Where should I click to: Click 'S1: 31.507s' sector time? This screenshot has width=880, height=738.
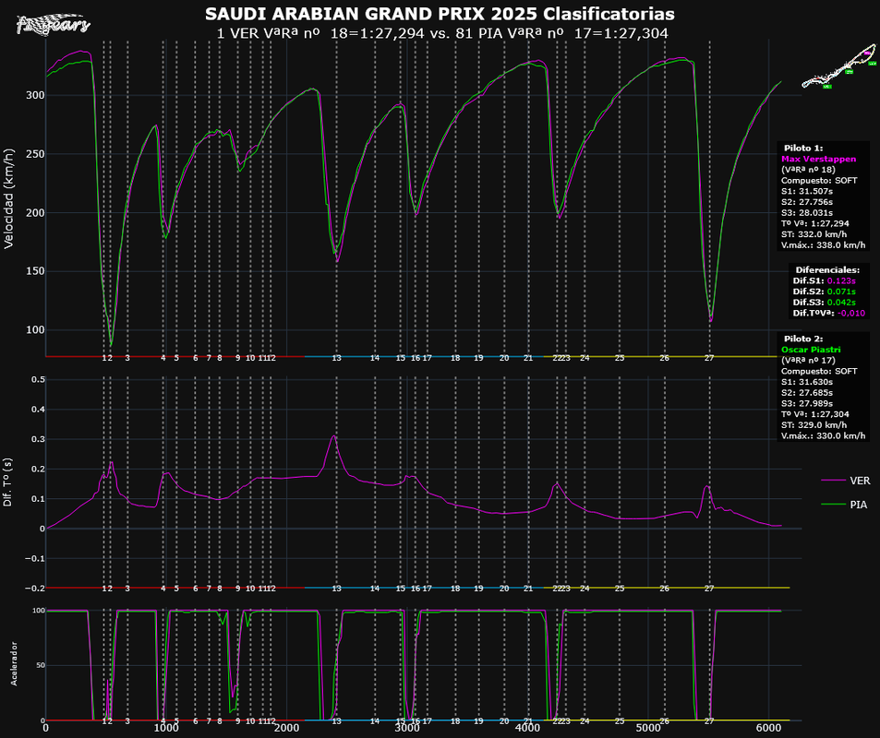tap(806, 191)
